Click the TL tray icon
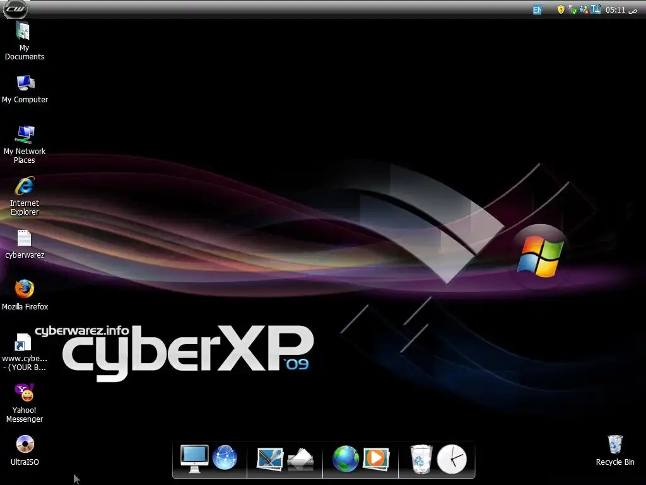 (596, 9)
